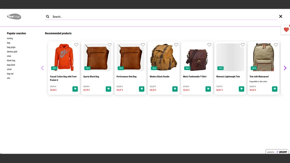Favorite the Women's Lightweight Tote product
Viewport: 290px width, 163px height.
[243, 45]
